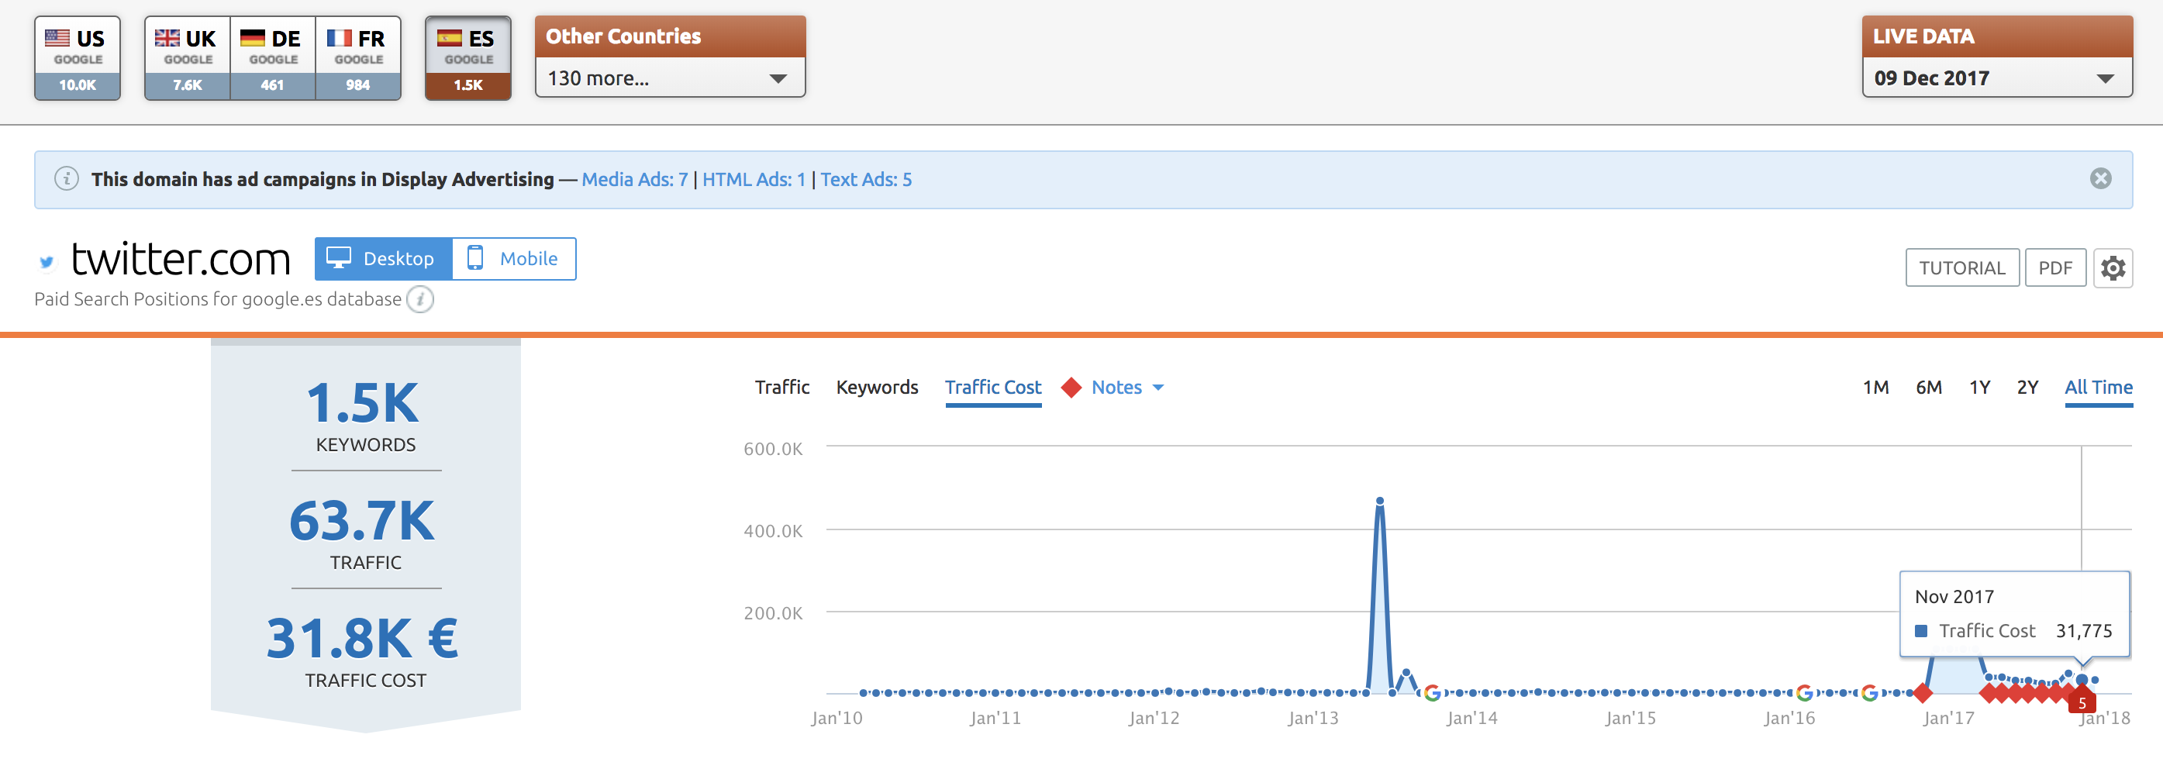Dismiss the display advertising banner
Image resolution: width=2163 pixels, height=769 pixels.
tap(2101, 178)
